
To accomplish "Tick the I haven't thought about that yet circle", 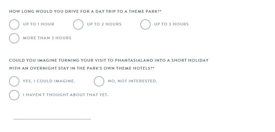I will pyautogui.click(x=14, y=95).
